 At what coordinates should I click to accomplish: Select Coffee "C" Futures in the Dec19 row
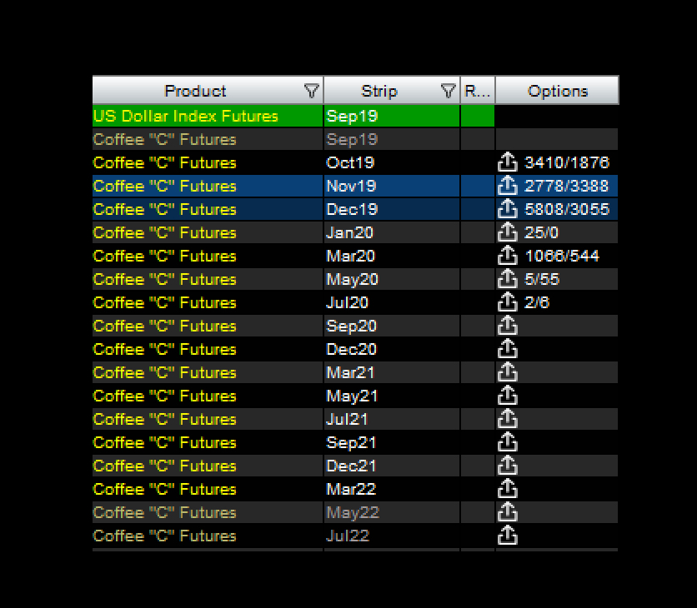164,209
